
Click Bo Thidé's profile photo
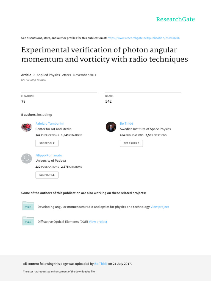[x=111, y=127]
